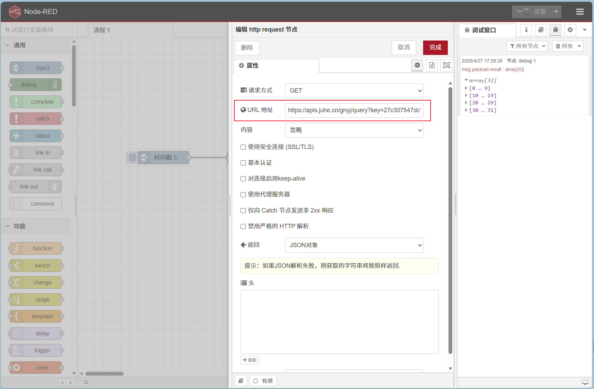Switch to the 流程 1 flow tab

click(131, 30)
